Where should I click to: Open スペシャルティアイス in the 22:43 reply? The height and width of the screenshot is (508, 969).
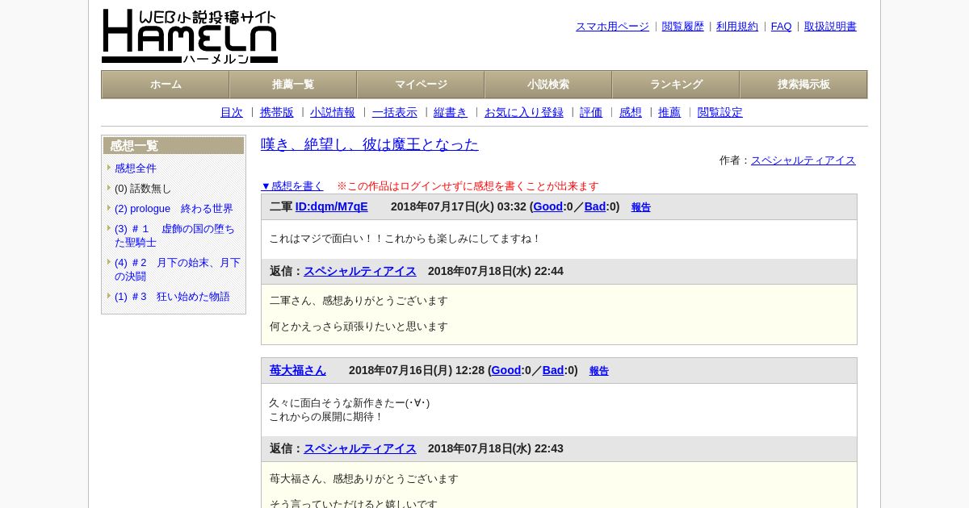[x=360, y=449]
